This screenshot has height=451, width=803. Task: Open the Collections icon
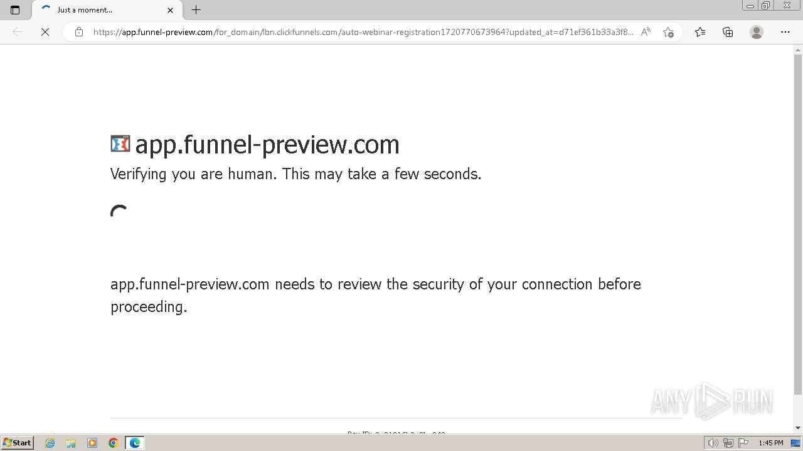728,32
